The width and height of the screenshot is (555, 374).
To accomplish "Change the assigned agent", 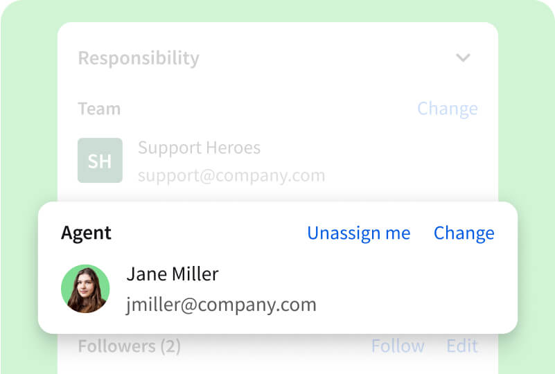I will point(464,233).
